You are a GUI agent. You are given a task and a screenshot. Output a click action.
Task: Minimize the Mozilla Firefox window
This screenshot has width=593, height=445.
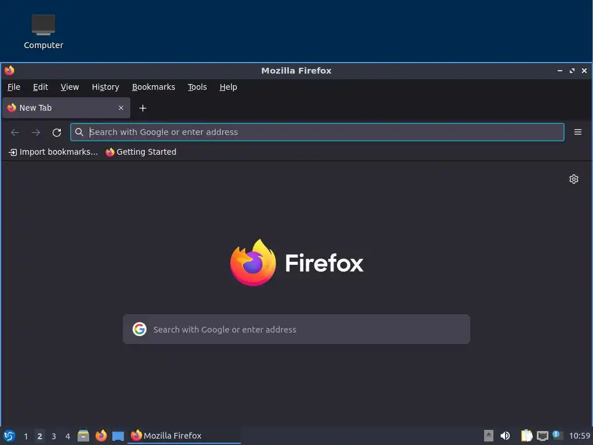pos(560,71)
